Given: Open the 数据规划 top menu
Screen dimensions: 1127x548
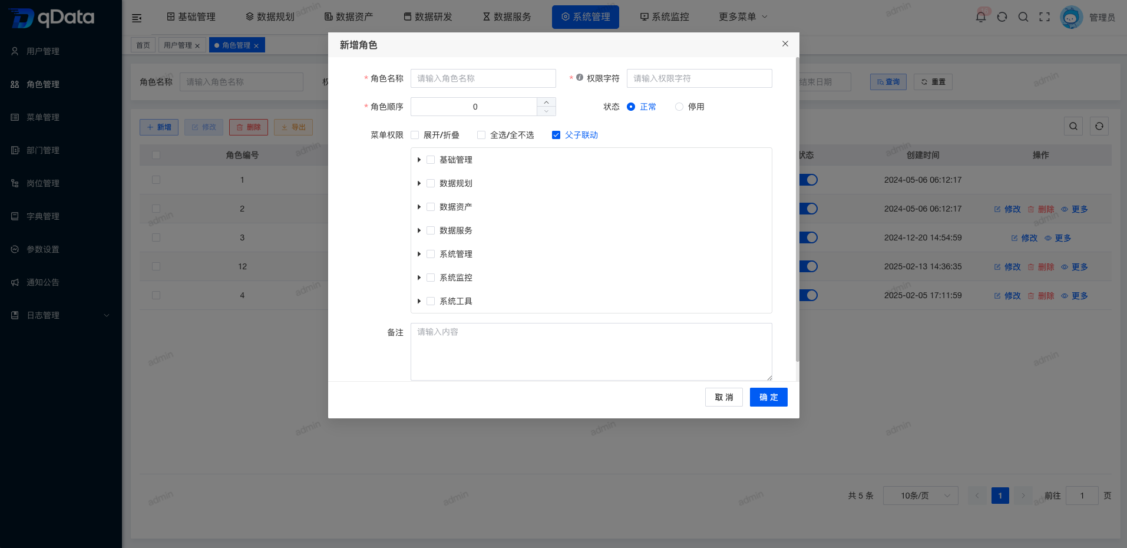Looking at the screenshot, I should coord(270,17).
